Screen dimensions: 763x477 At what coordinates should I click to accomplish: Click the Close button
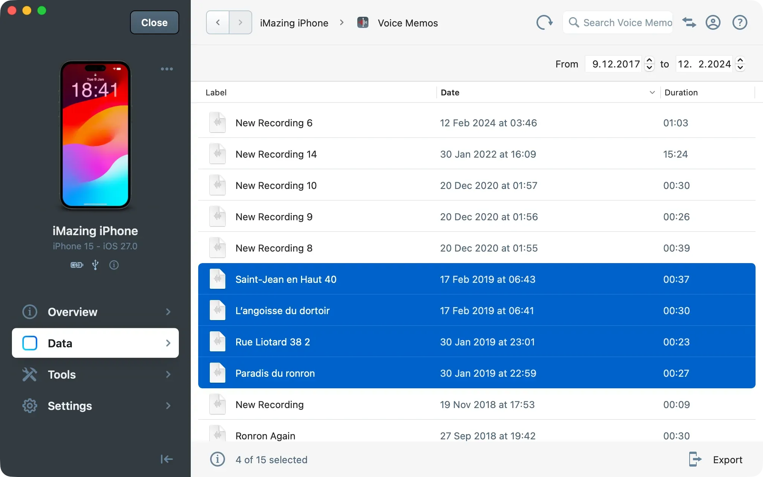pyautogui.click(x=154, y=23)
